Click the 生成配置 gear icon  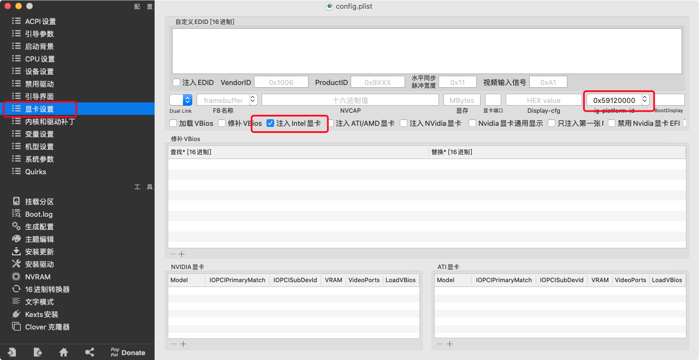(16, 227)
